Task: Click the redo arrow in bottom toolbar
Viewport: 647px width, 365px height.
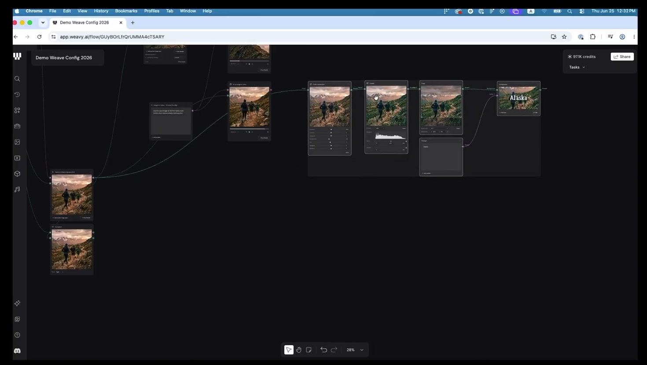Action: click(334, 350)
